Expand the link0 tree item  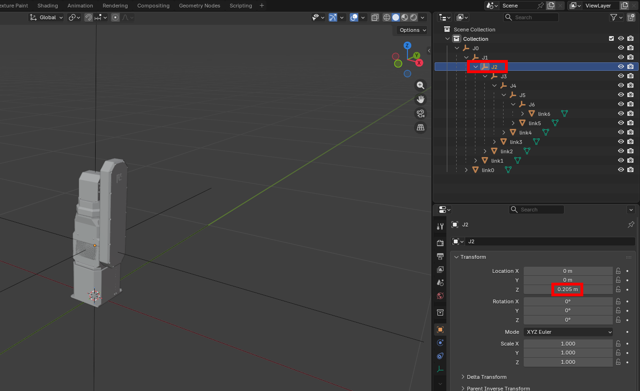466,170
